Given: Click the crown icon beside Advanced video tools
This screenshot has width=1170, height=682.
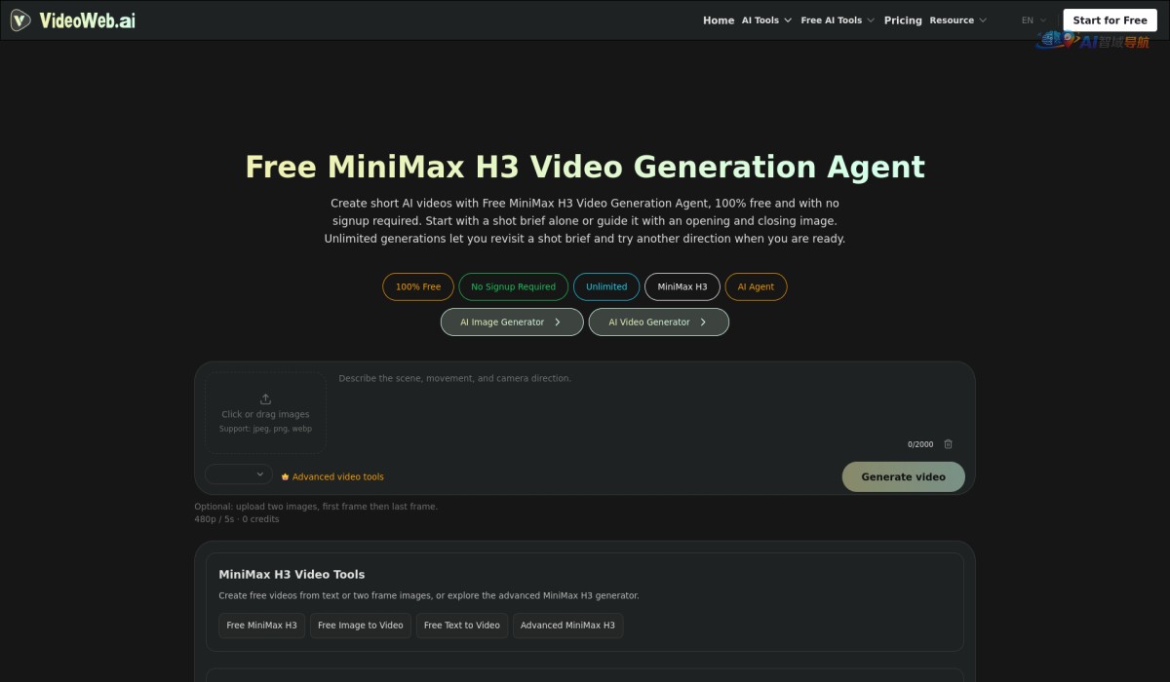Looking at the screenshot, I should coord(285,477).
